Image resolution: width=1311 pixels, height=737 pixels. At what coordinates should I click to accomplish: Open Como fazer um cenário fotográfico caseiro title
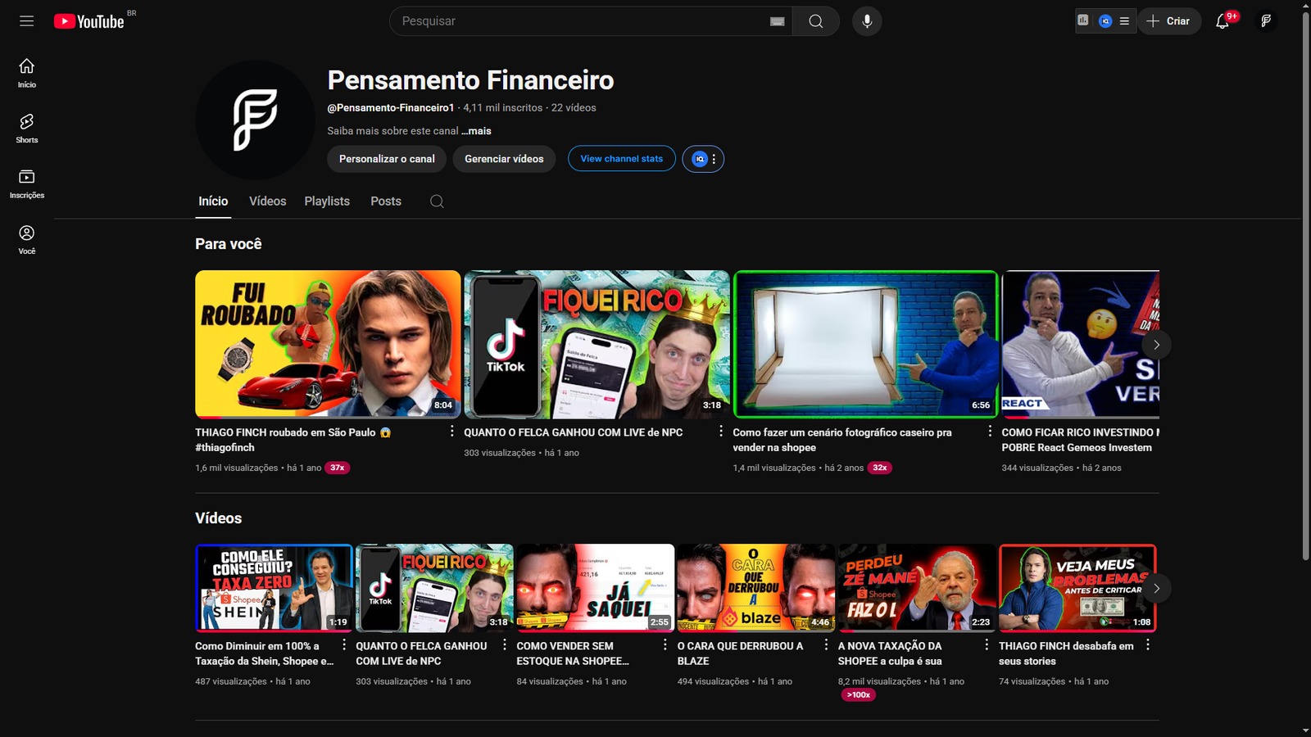click(842, 440)
